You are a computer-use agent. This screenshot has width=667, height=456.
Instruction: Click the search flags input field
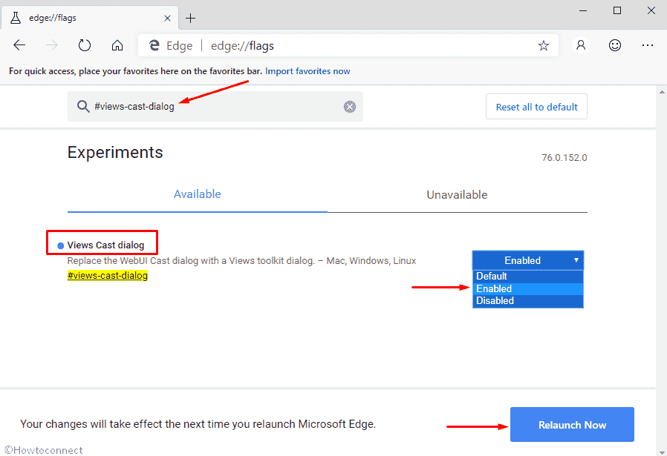tap(215, 106)
